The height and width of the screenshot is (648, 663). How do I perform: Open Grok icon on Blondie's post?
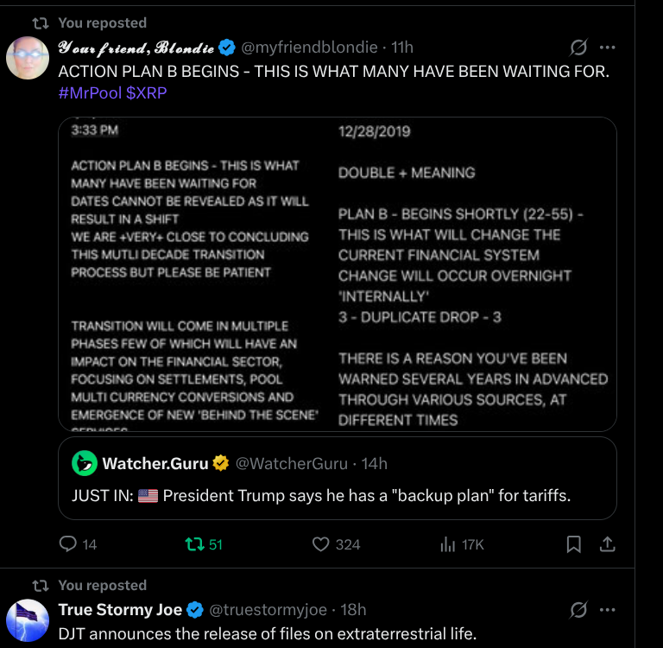click(x=580, y=48)
